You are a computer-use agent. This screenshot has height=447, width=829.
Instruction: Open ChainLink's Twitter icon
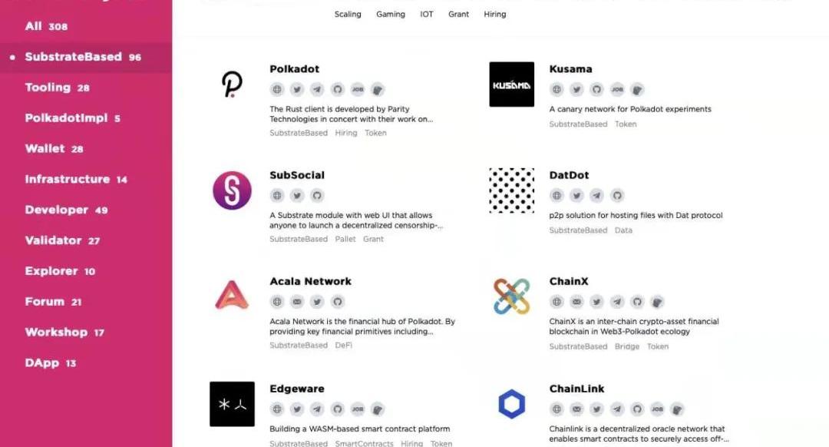[596, 409]
